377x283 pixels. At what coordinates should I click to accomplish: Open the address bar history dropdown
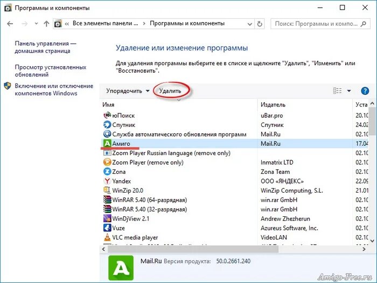250,24
